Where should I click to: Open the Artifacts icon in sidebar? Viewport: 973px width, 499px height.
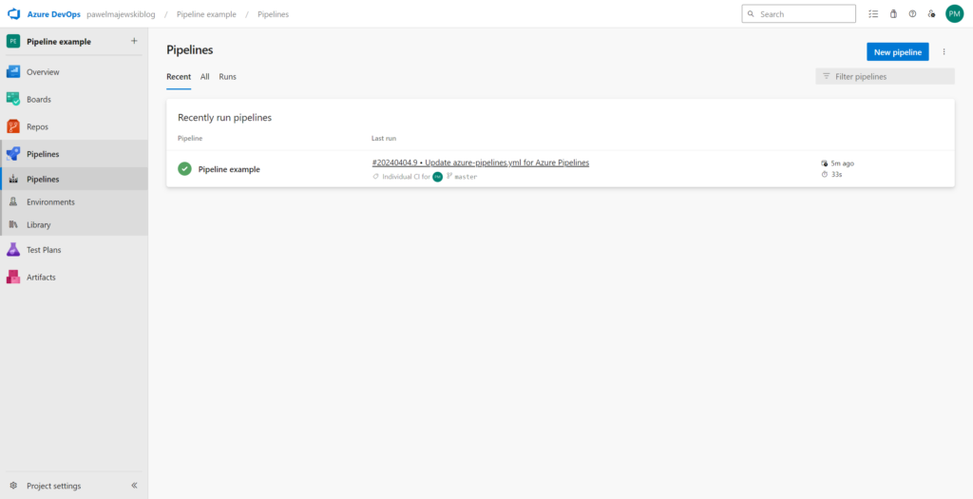click(x=13, y=278)
